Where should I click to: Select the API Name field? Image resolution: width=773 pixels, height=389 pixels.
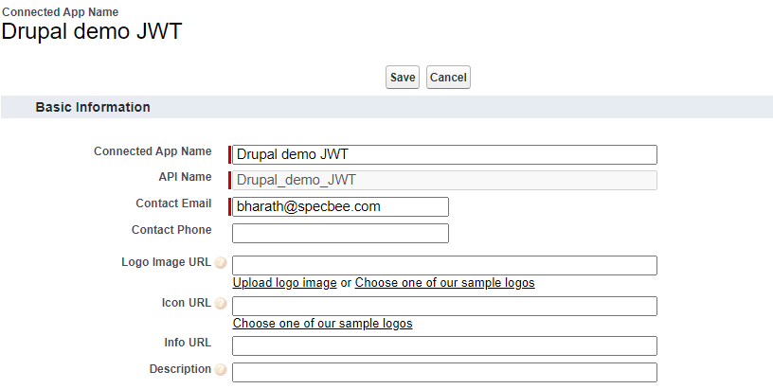pyautogui.click(x=444, y=180)
